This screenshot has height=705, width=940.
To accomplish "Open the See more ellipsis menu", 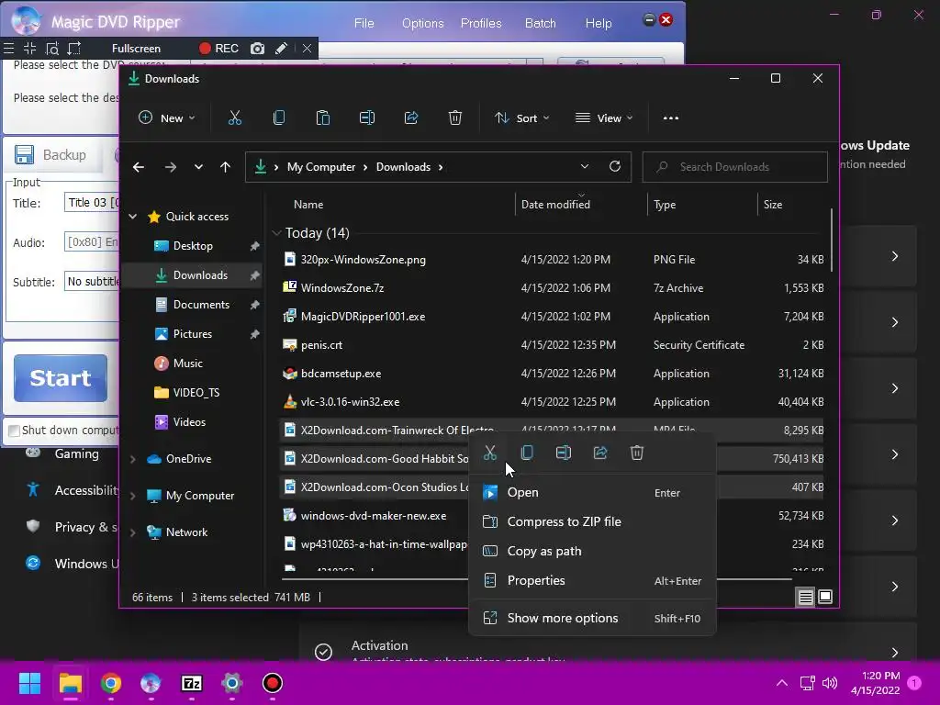I will click(x=671, y=118).
